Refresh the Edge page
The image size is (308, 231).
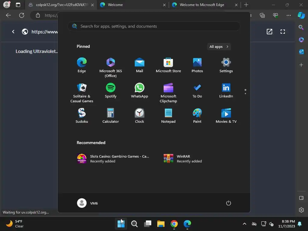pos(22,15)
